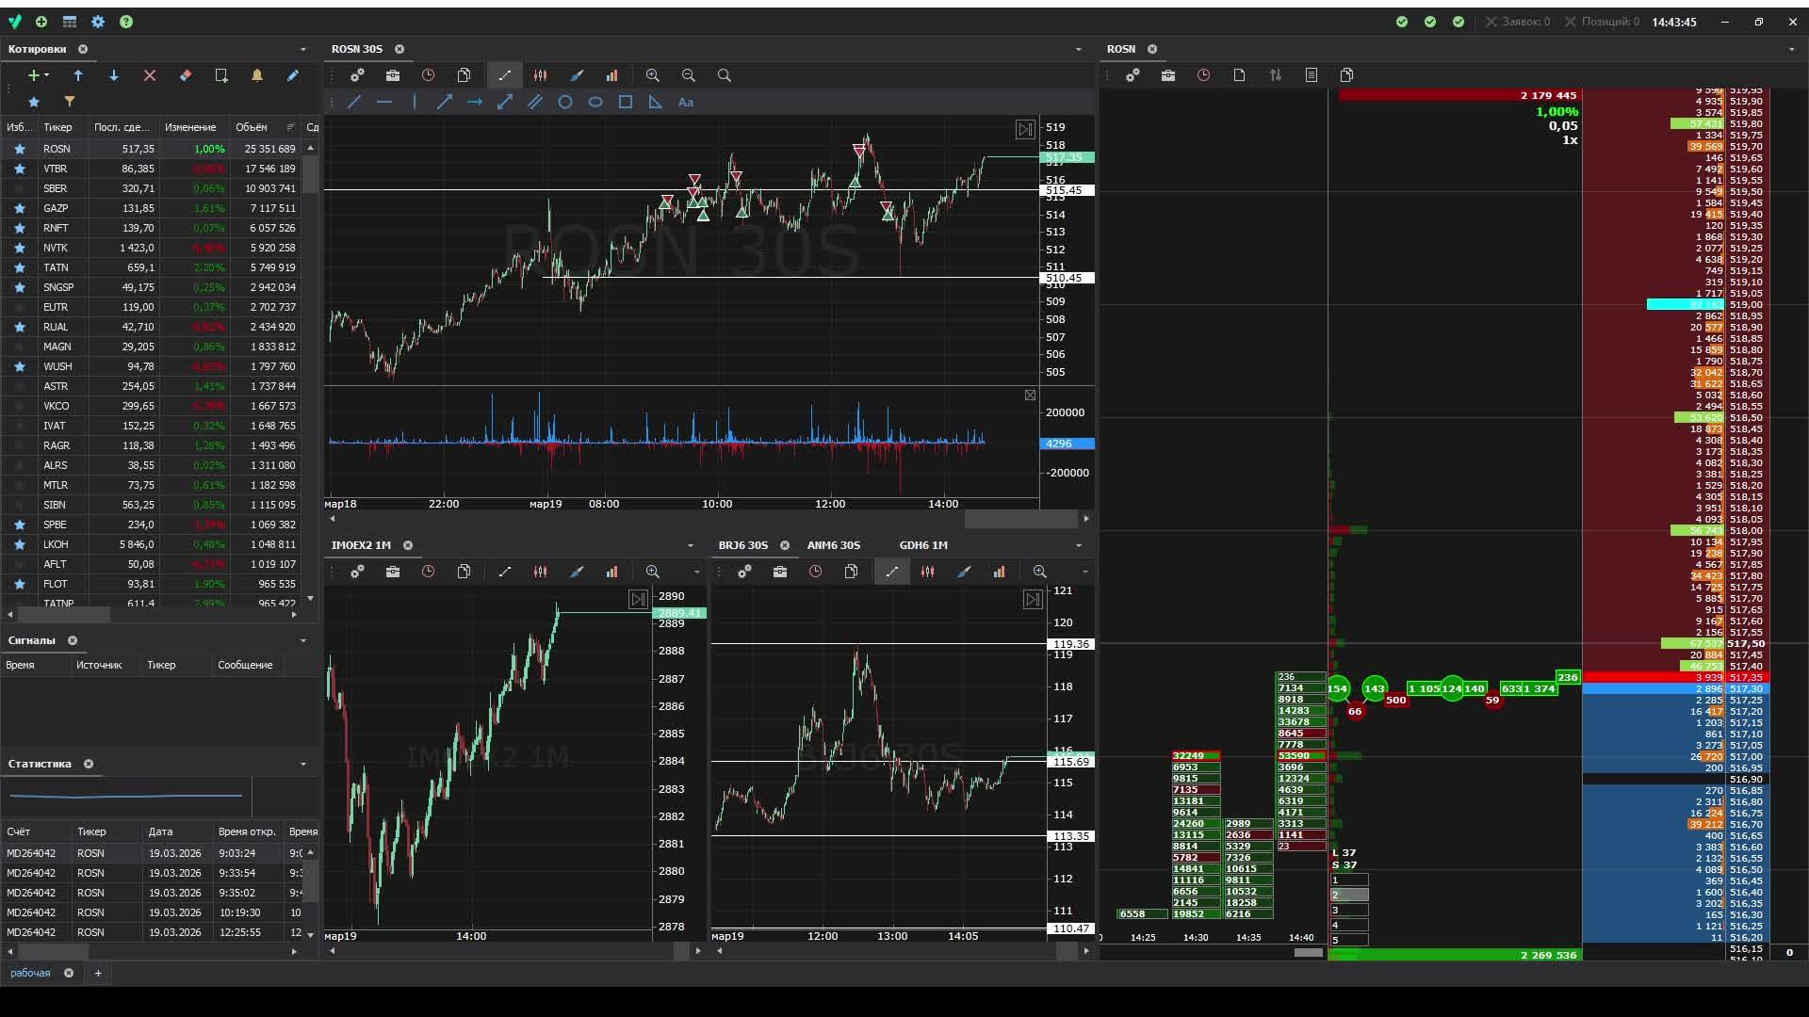Switch to the ANM6 30S chart tab
This screenshot has width=1809, height=1017.
click(833, 545)
